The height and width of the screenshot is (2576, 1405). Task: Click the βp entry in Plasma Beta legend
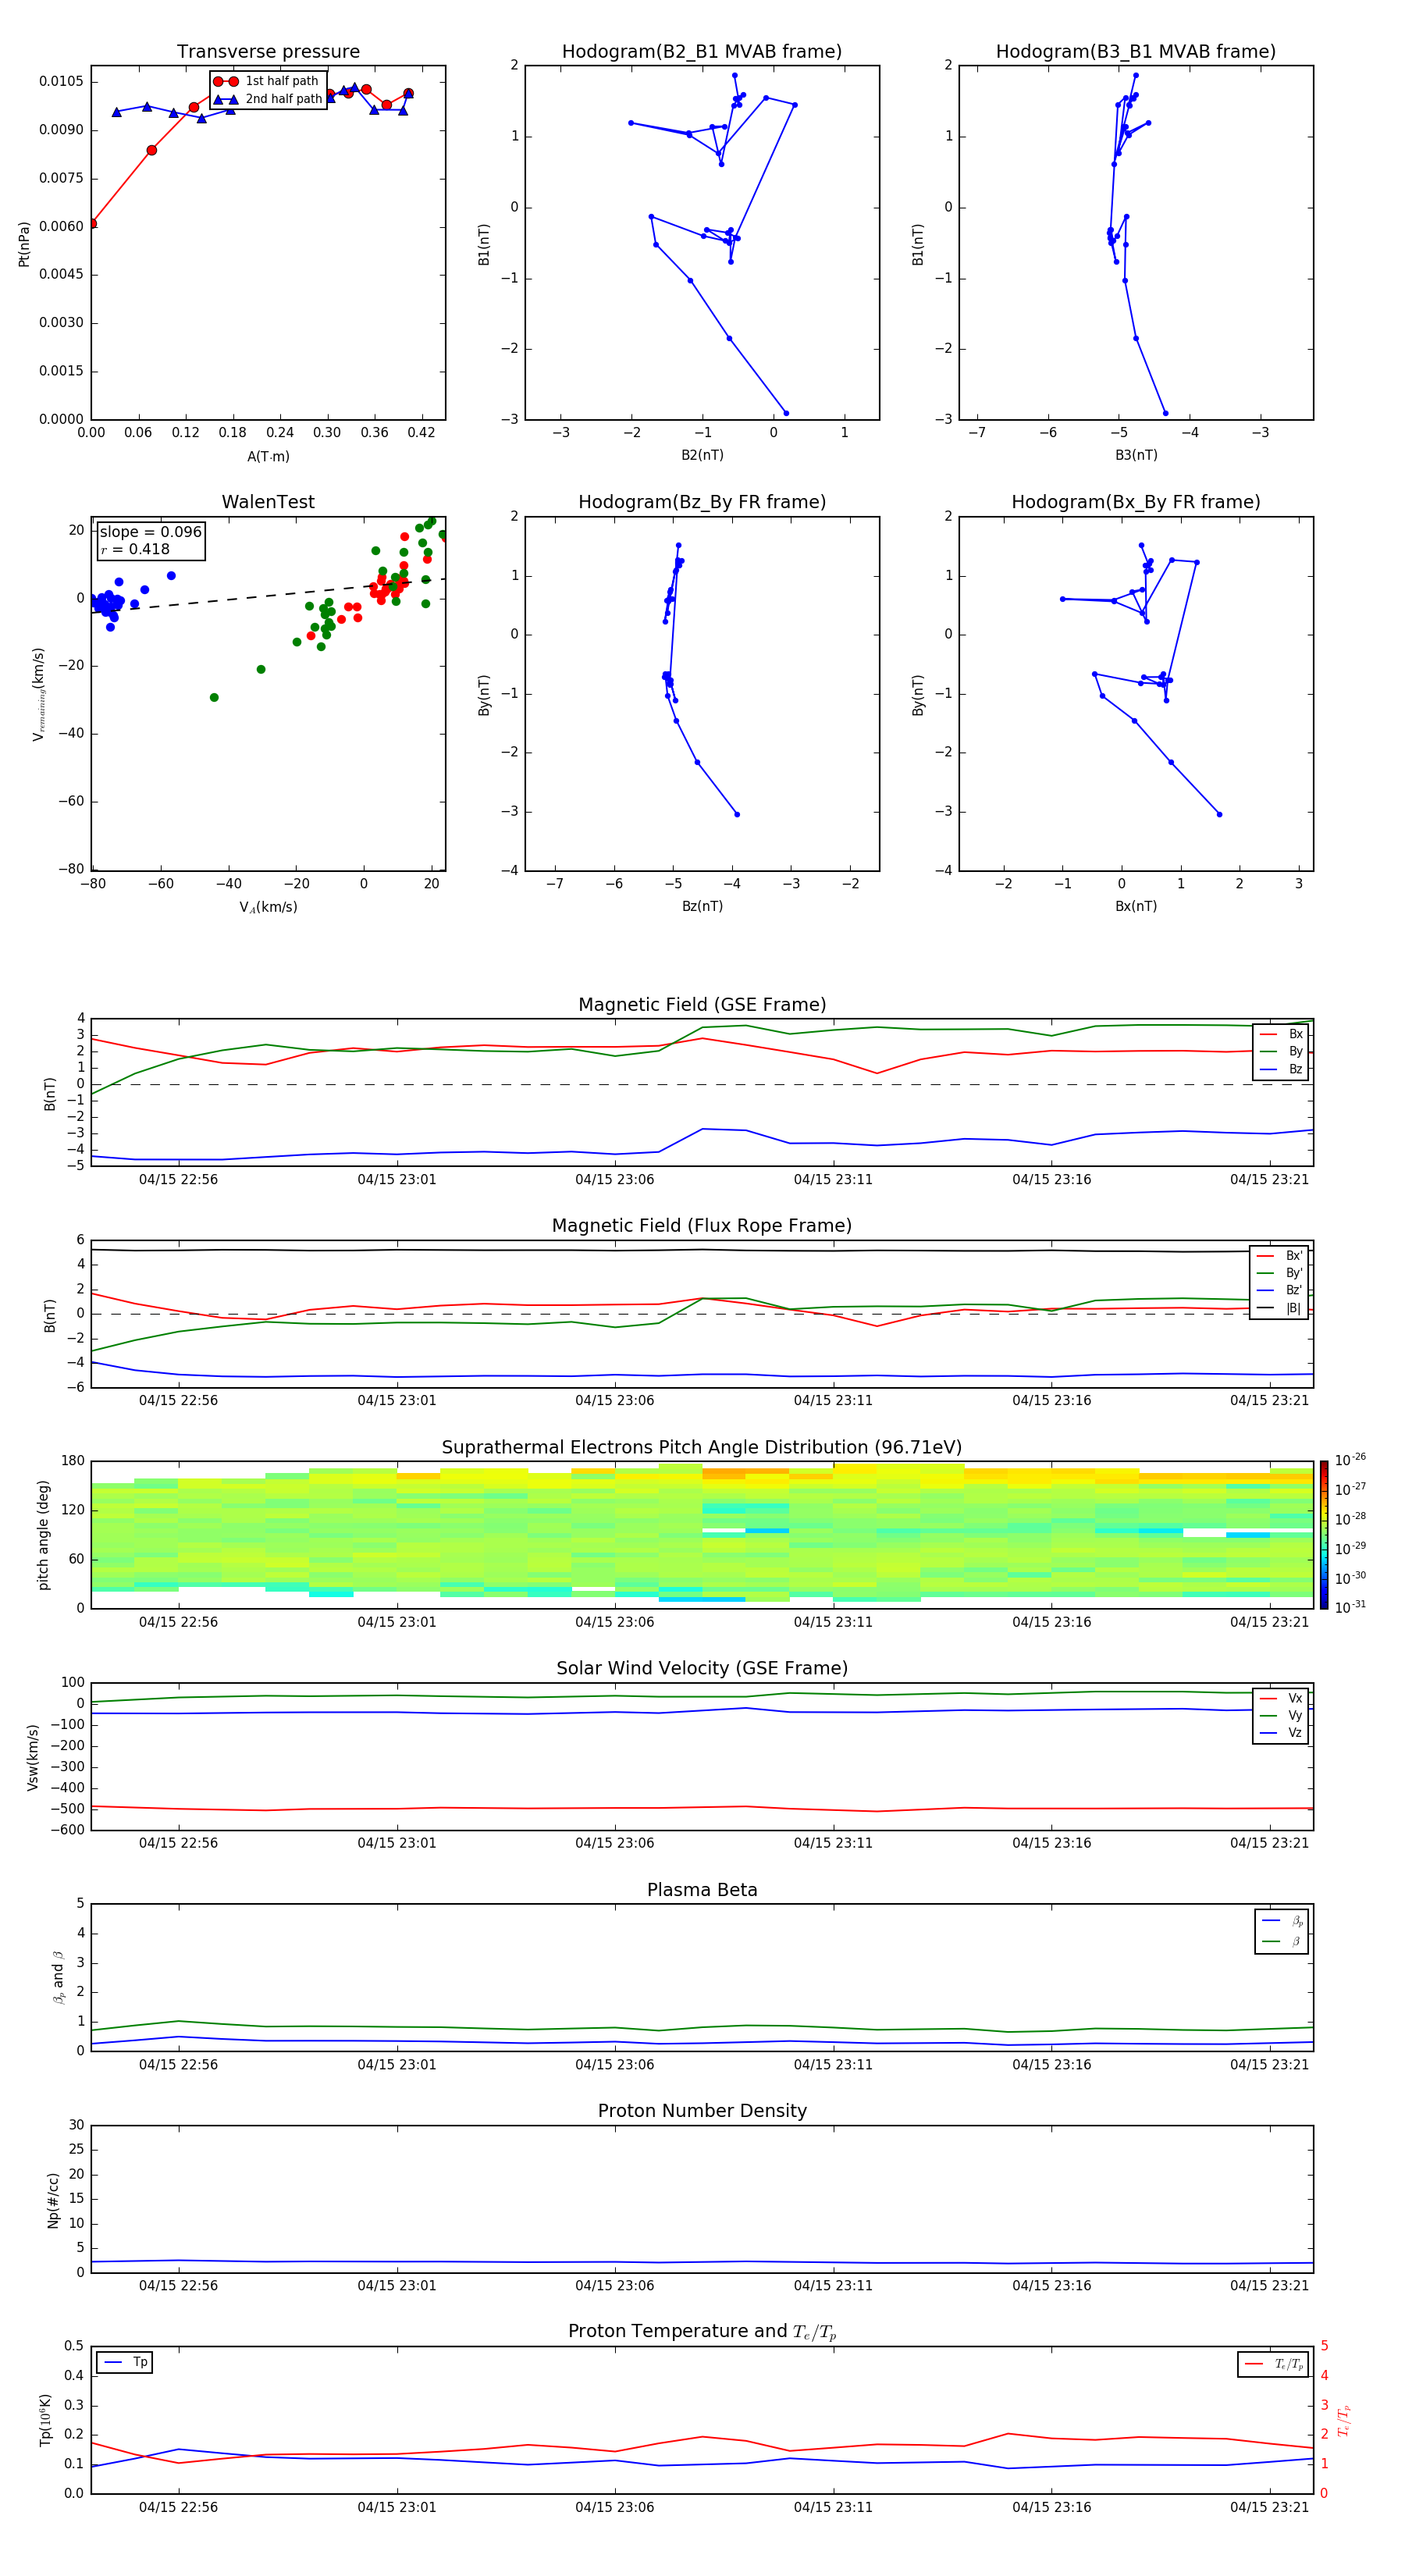[x=1282, y=1921]
